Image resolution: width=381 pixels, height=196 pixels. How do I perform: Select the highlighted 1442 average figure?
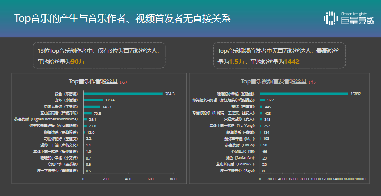tap(292, 62)
